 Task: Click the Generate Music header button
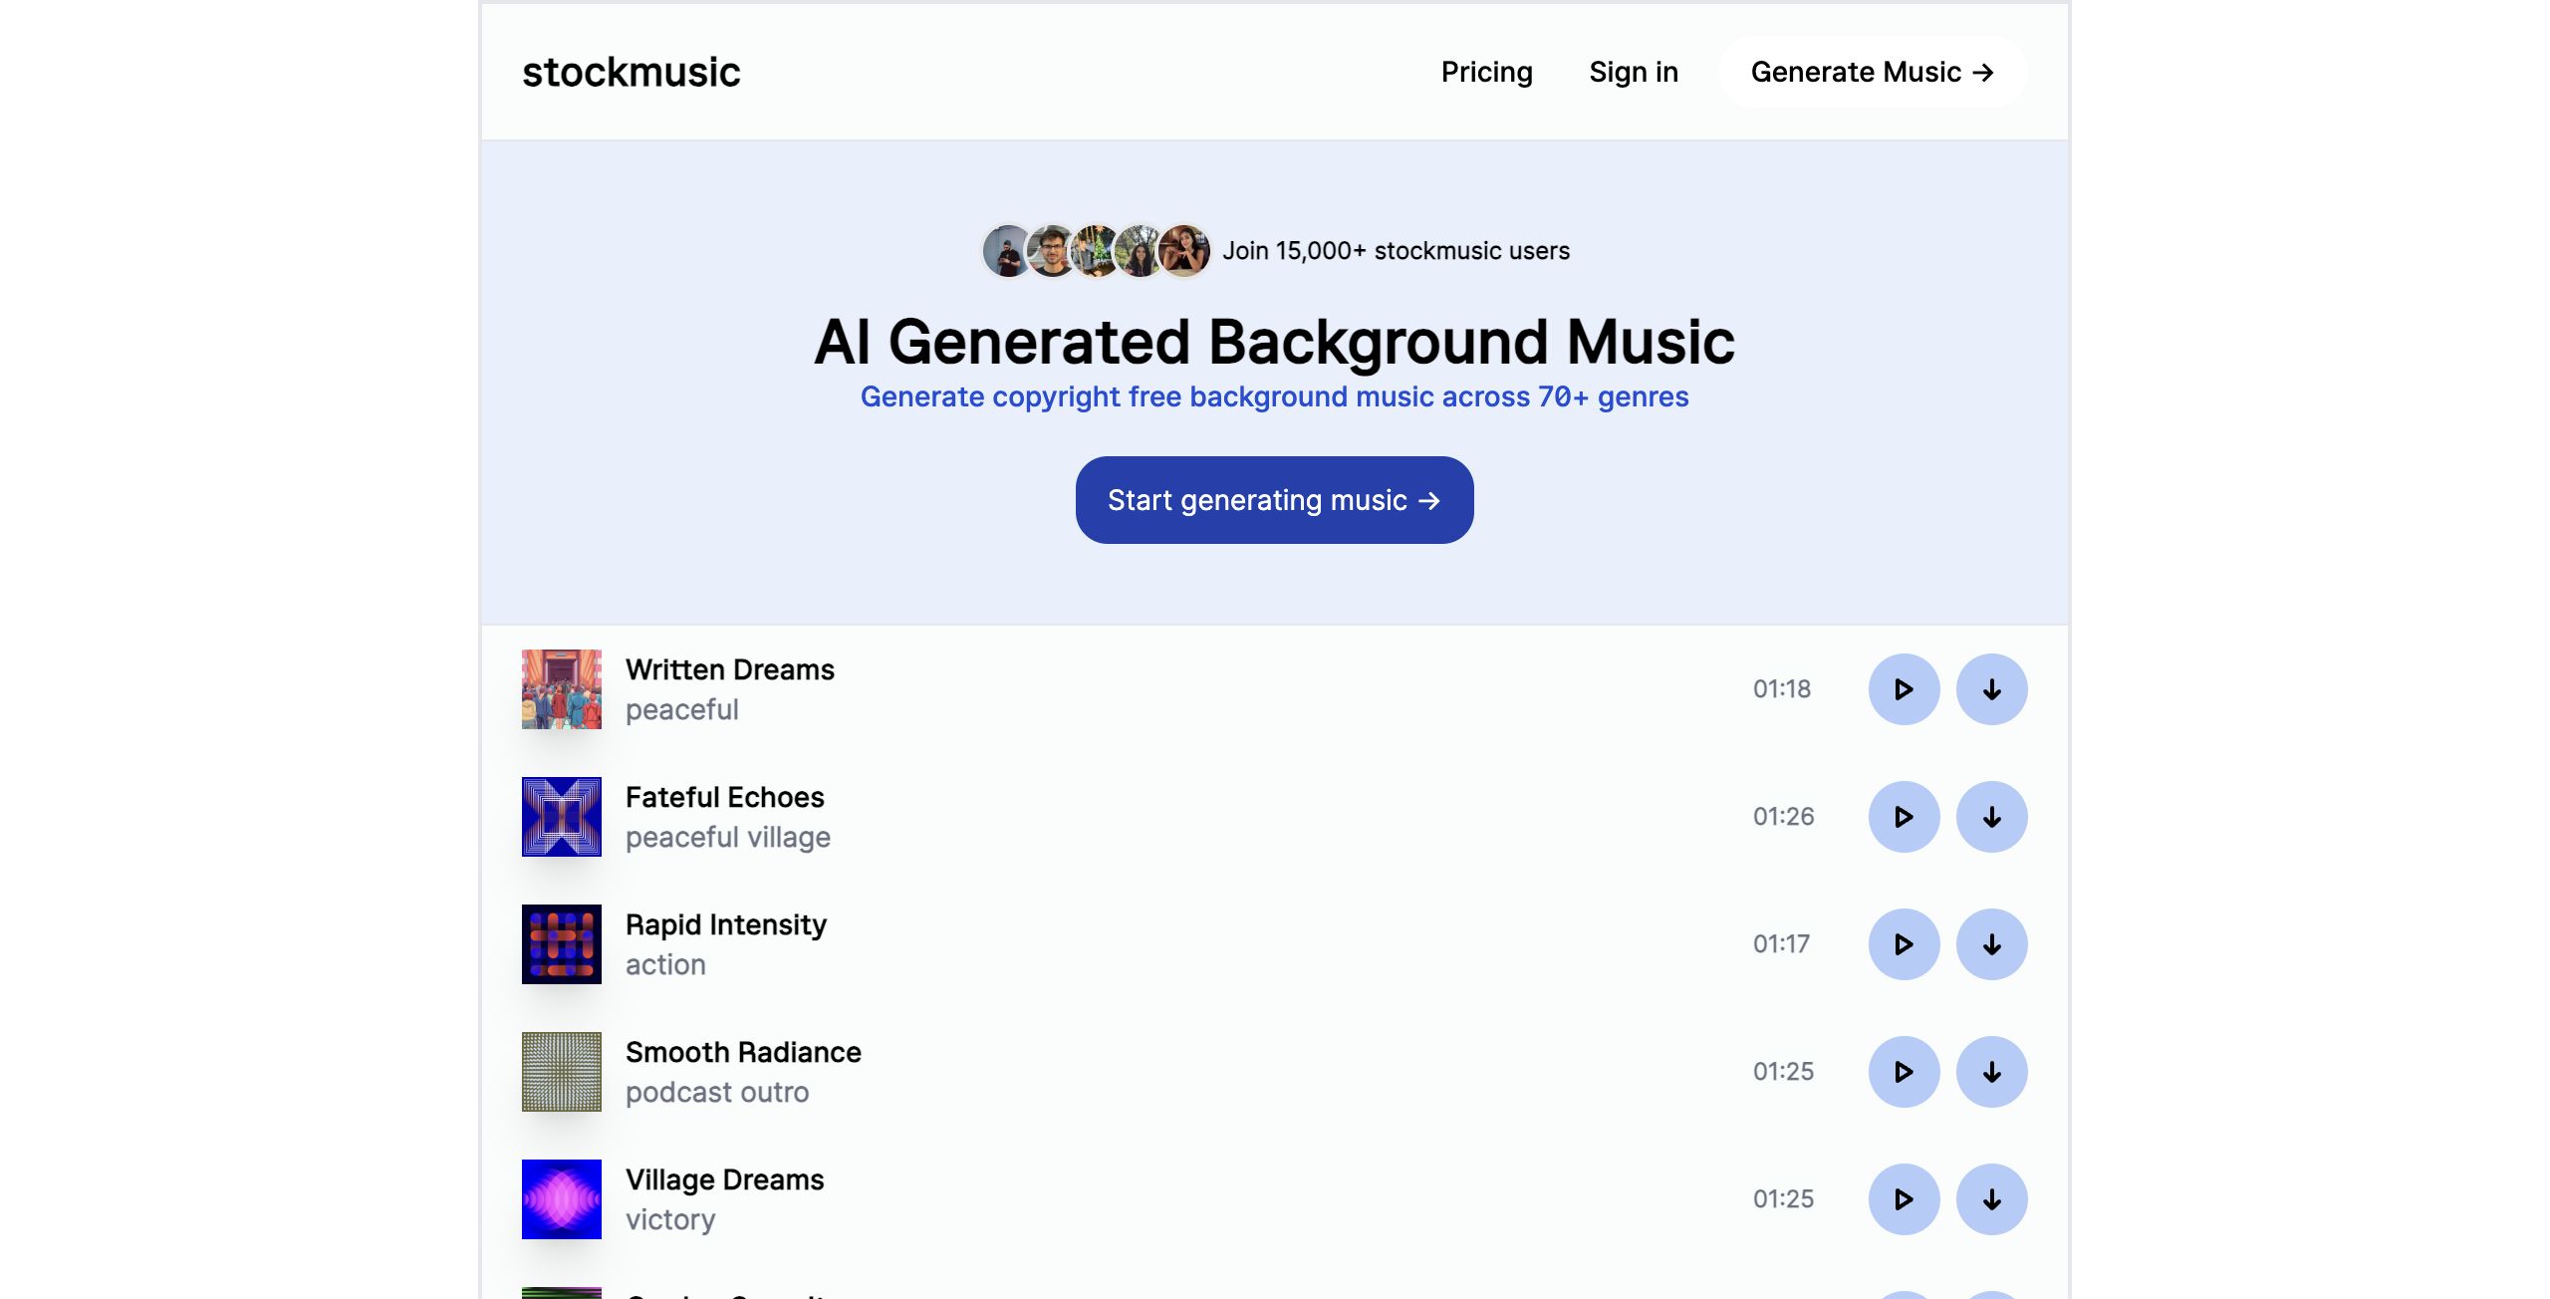1873,72
